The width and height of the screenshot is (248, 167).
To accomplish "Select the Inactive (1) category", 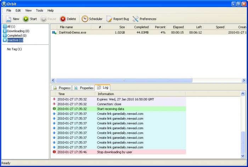I will (x=15, y=40).
